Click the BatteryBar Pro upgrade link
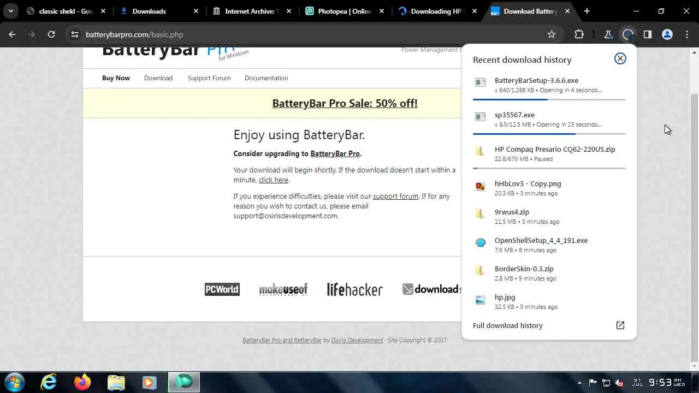The width and height of the screenshot is (699, 393). pyautogui.click(x=335, y=153)
